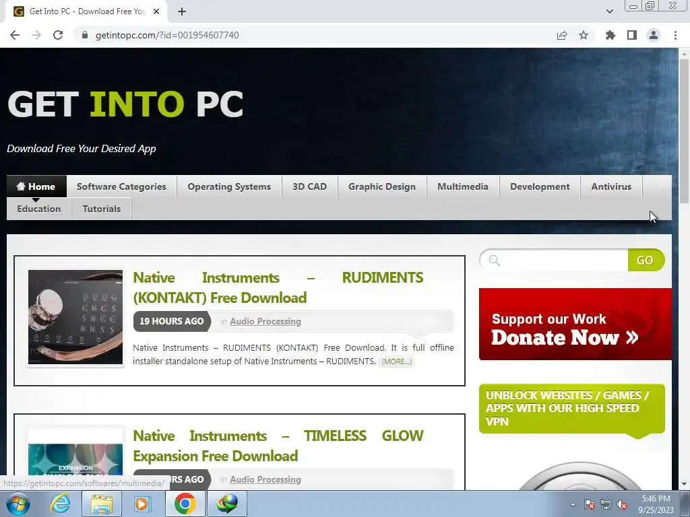
Task: Click the (MORE...) link for RUDIMENTS
Action: [396, 361]
